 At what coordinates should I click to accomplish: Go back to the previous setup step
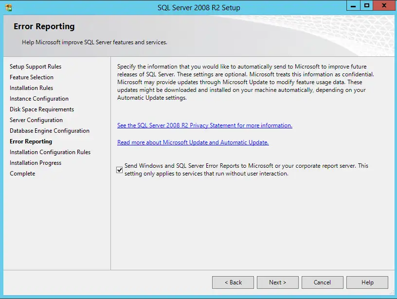(x=233, y=282)
